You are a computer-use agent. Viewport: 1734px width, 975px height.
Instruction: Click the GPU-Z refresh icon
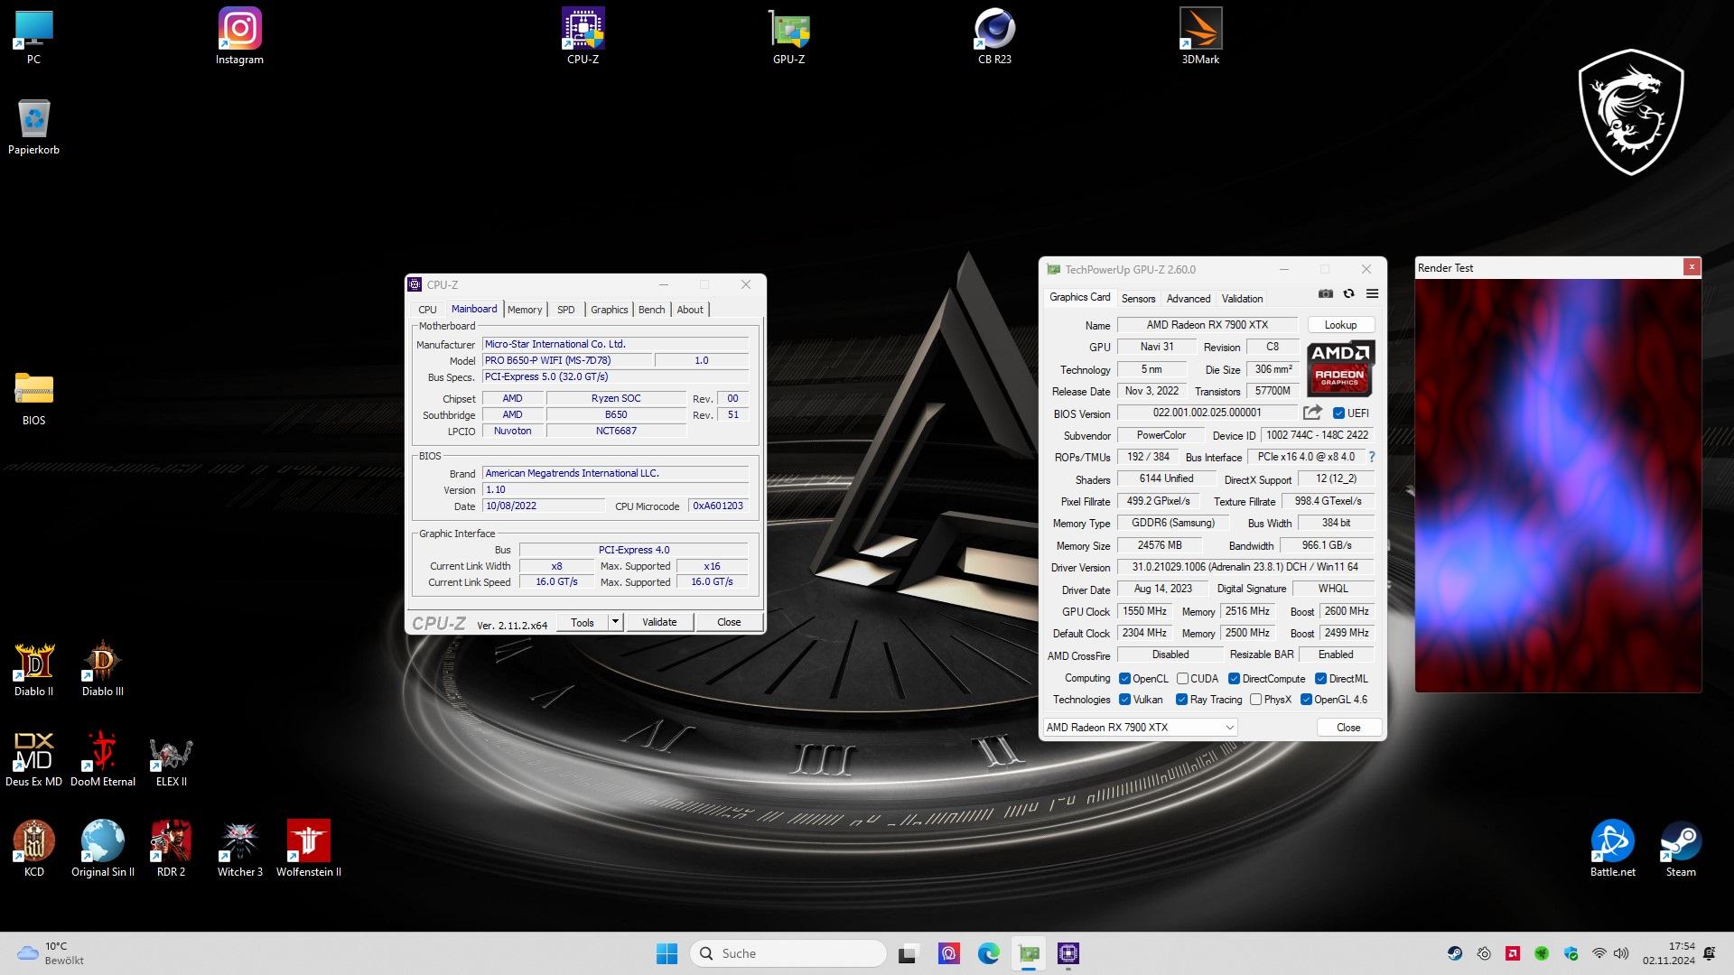pyautogui.click(x=1348, y=293)
